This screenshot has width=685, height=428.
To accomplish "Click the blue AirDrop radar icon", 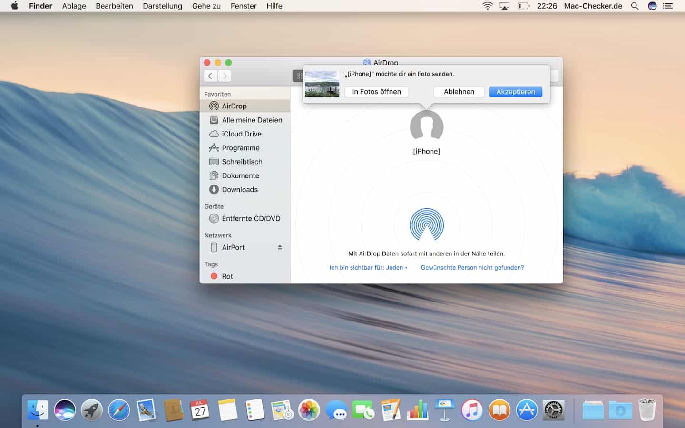I will 427,224.
